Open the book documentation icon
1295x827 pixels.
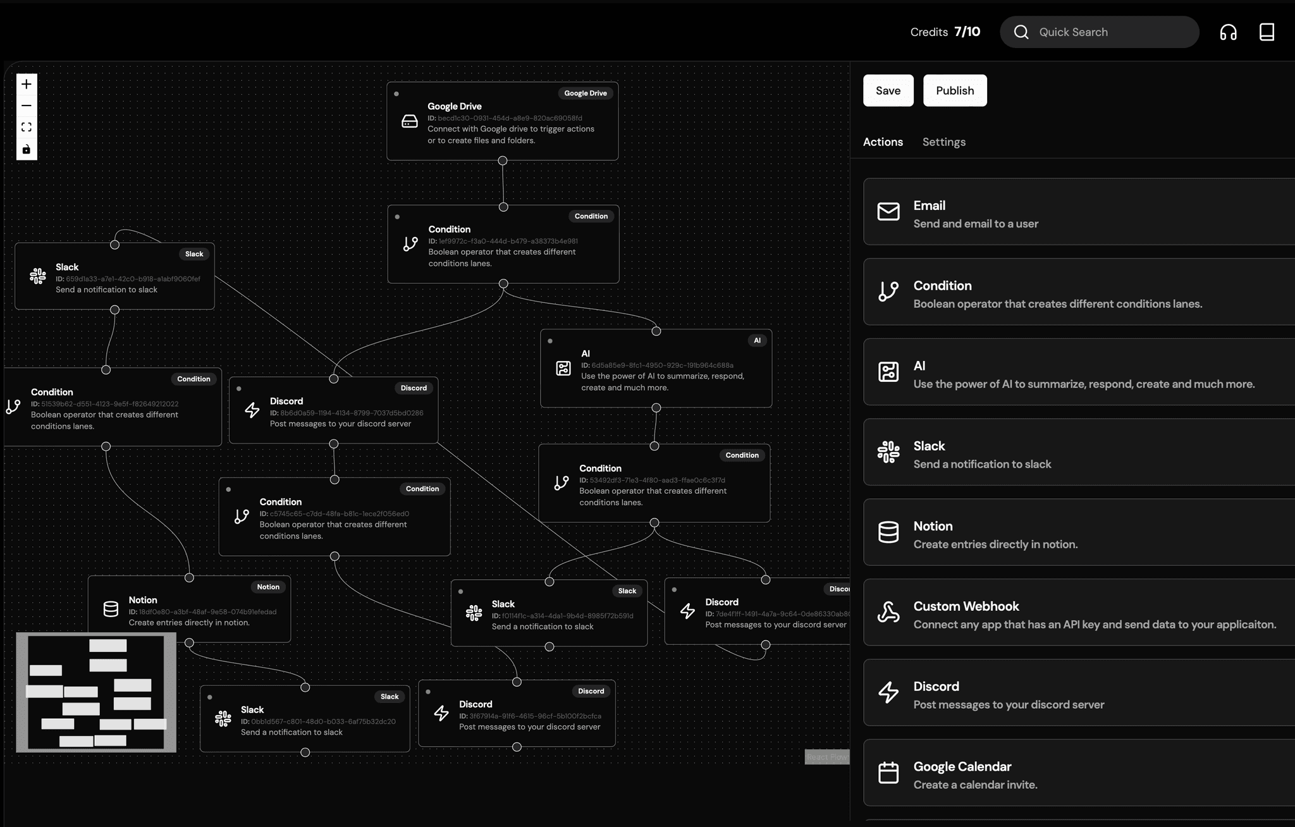point(1267,32)
